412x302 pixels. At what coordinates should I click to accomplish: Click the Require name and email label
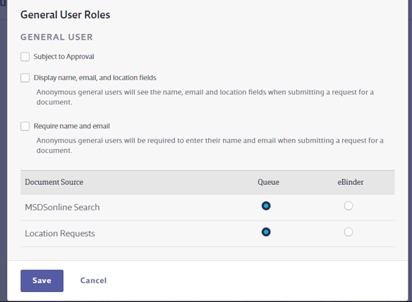tap(72, 126)
